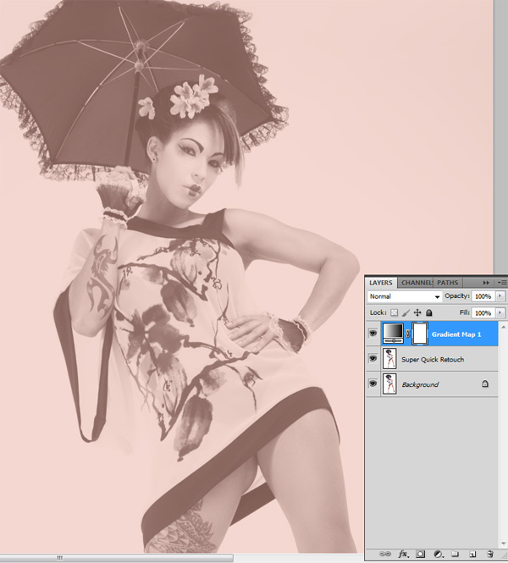
Task: Select the Super Quick Retouch layer name
Action: (433, 360)
